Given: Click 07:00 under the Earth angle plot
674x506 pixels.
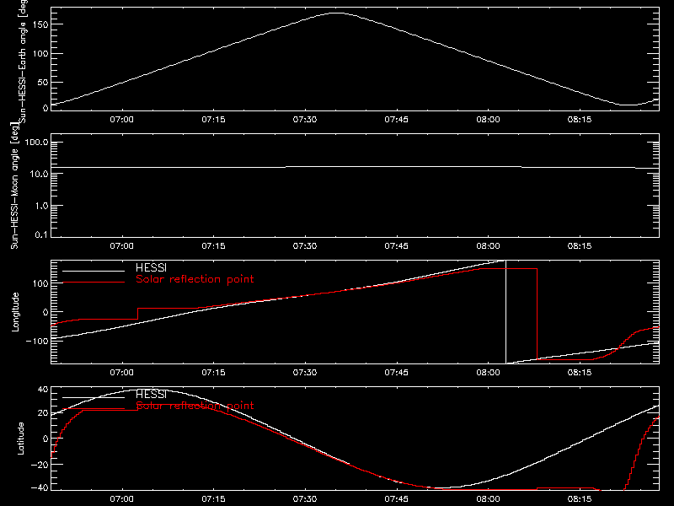Looking at the screenshot, I should pyautogui.click(x=121, y=120).
